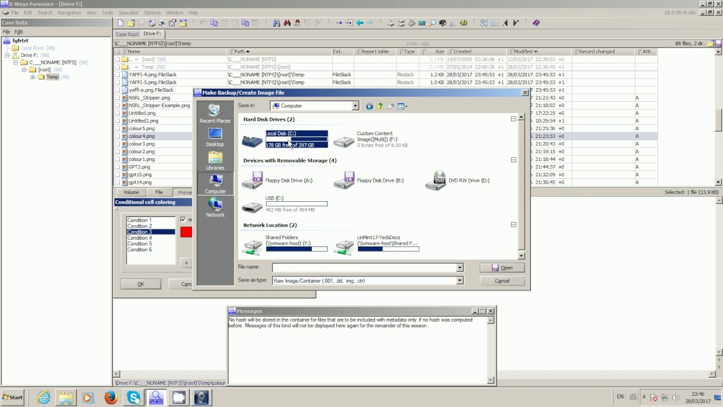Open the Tools menu

107,12
